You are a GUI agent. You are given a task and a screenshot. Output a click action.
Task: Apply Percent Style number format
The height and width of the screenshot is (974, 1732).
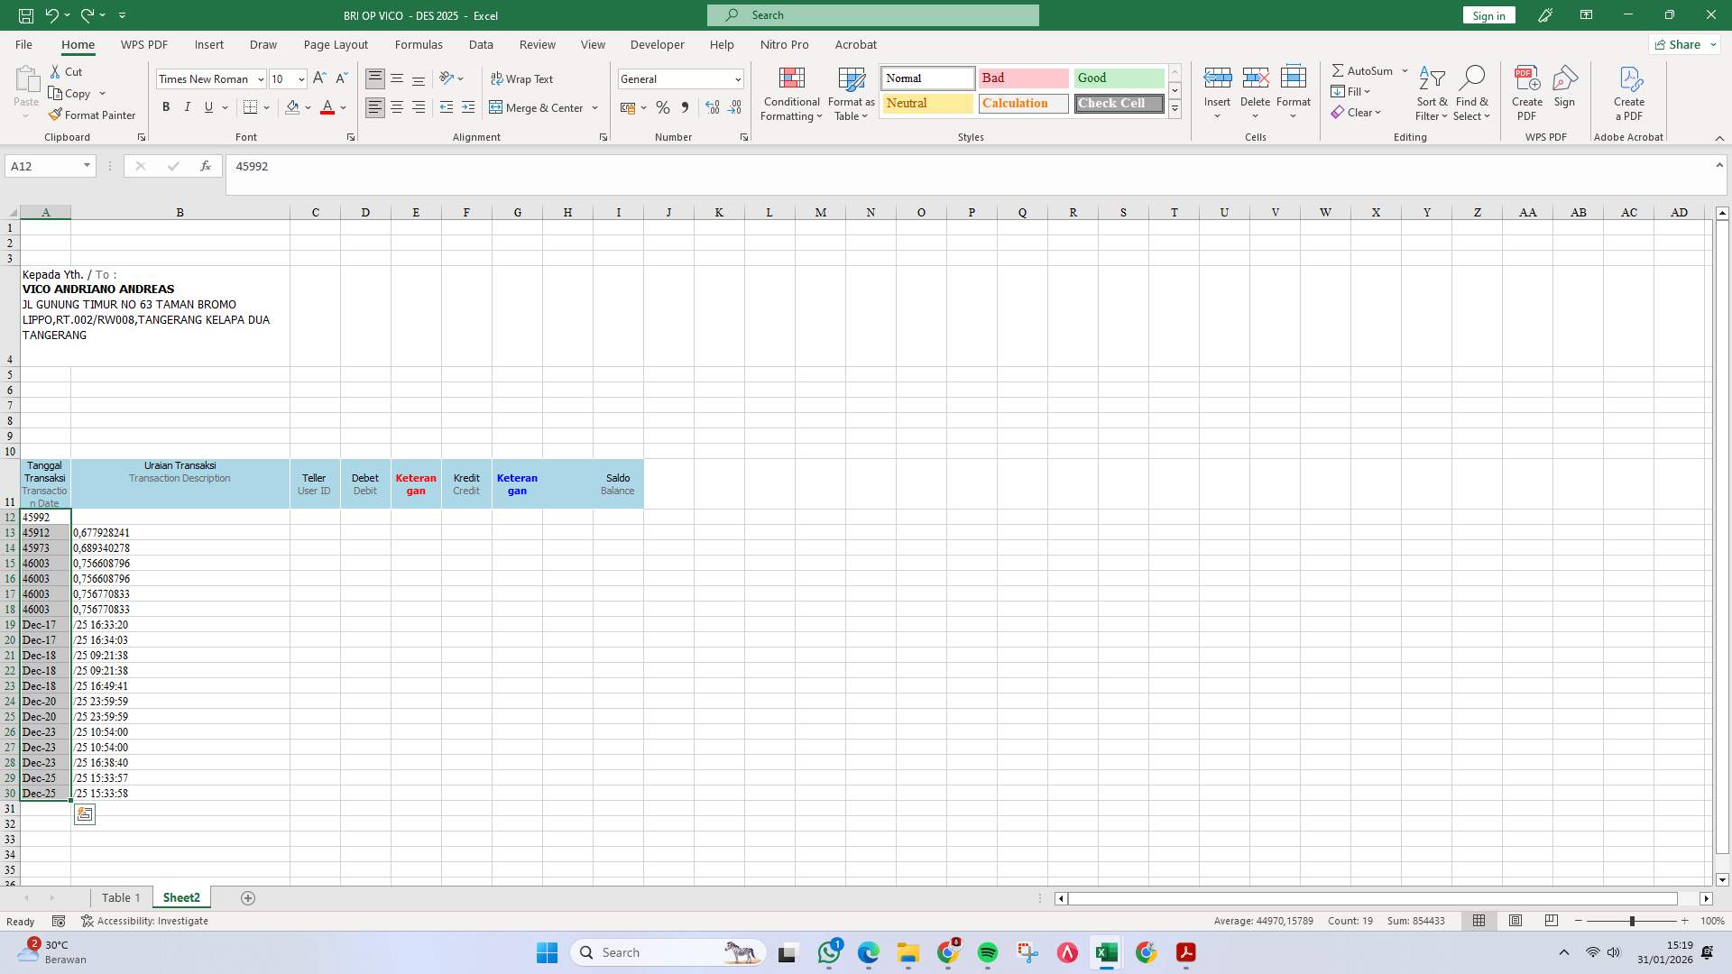coord(664,107)
